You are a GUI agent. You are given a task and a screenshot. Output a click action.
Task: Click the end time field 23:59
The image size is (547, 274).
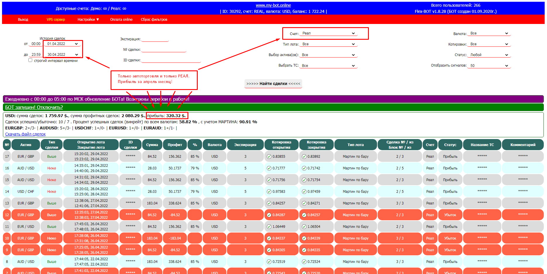tap(36, 55)
